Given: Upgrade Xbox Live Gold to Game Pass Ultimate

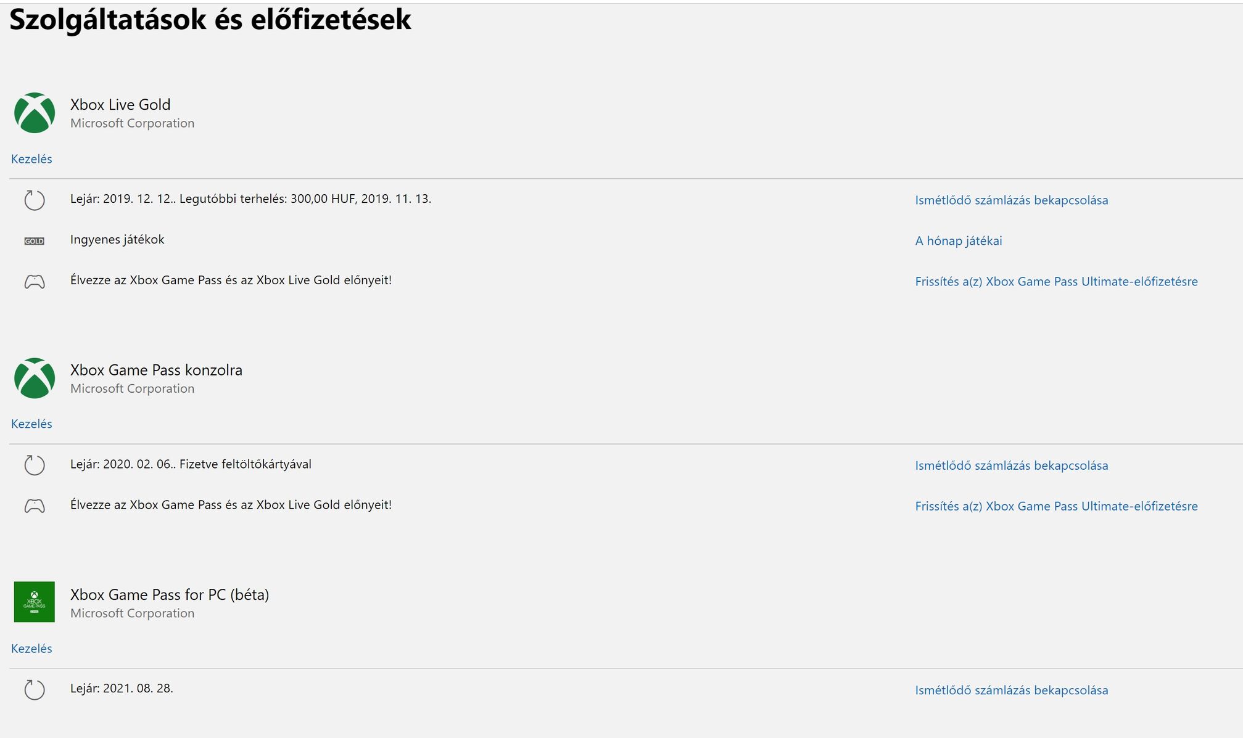Looking at the screenshot, I should 1056,282.
